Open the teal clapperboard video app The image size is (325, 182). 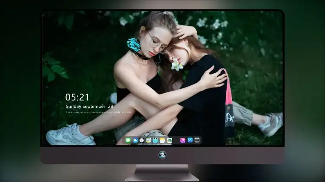(155, 141)
